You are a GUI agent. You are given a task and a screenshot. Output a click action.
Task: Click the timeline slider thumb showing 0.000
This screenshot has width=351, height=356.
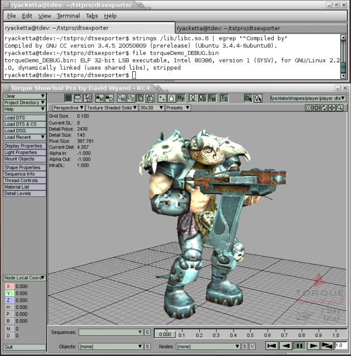(165, 335)
